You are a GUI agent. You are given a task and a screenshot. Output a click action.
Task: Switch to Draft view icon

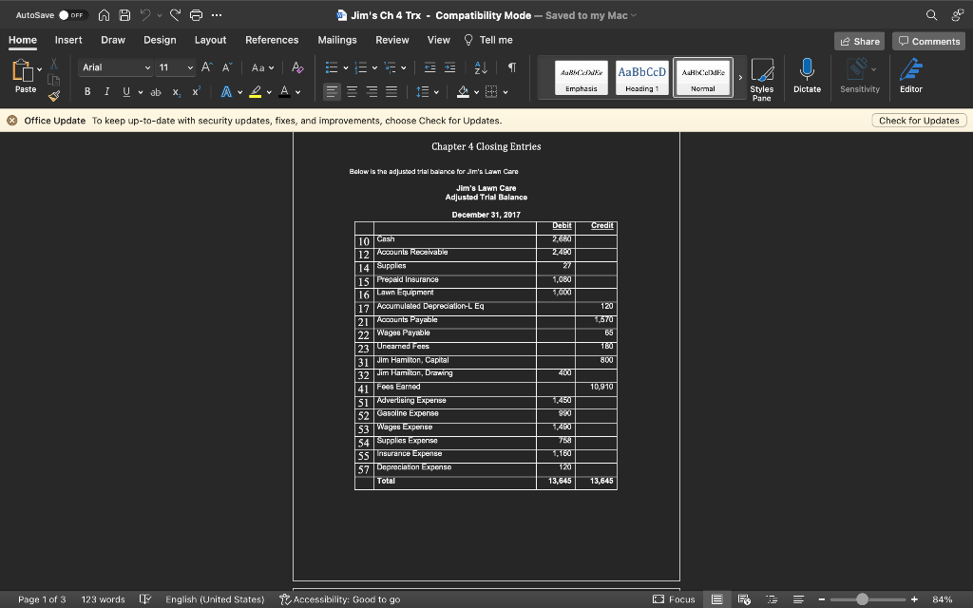(798, 599)
